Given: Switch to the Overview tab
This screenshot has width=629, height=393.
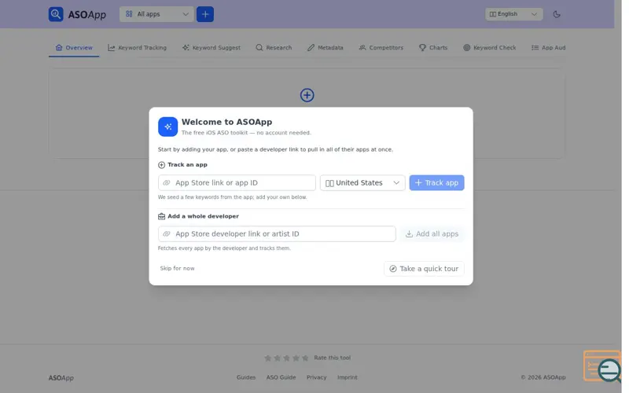Looking at the screenshot, I should [74, 47].
